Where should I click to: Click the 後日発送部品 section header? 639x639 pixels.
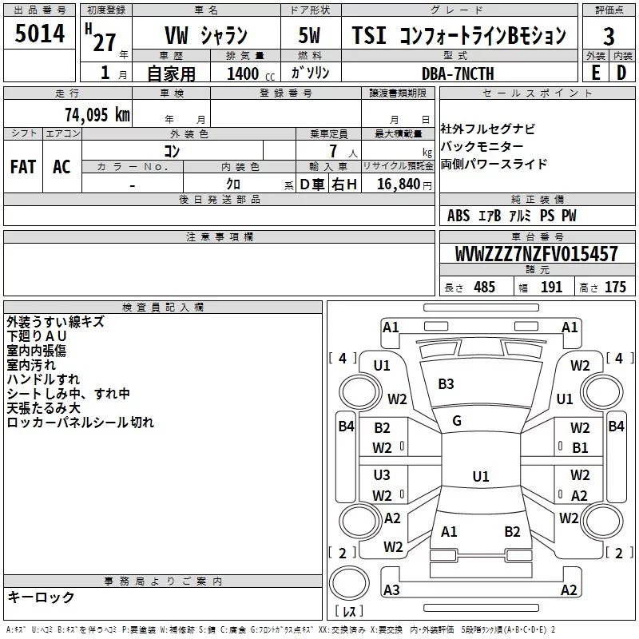tap(219, 199)
